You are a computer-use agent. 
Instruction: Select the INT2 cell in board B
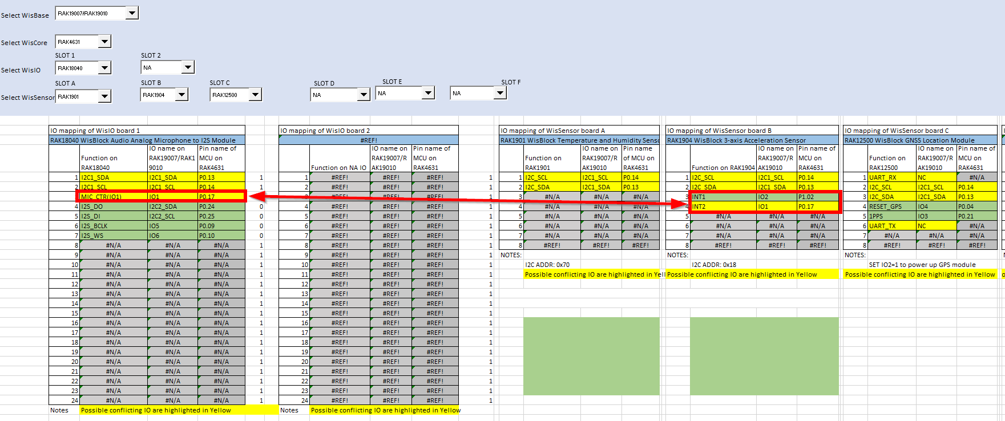point(723,207)
